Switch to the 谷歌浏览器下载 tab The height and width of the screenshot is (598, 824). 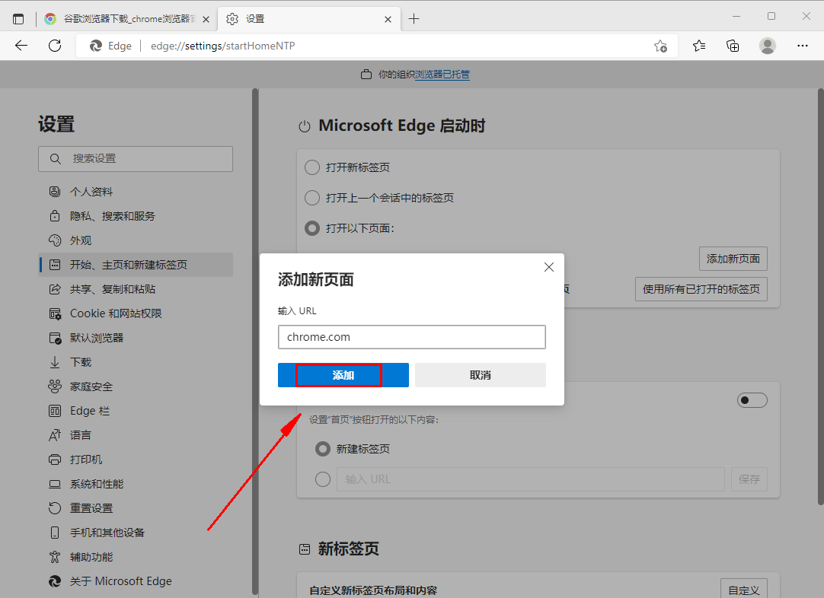[122, 19]
